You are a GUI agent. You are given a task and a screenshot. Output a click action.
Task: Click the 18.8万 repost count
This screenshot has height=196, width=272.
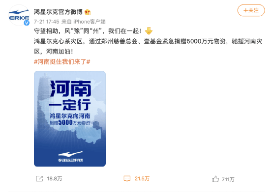(54, 179)
